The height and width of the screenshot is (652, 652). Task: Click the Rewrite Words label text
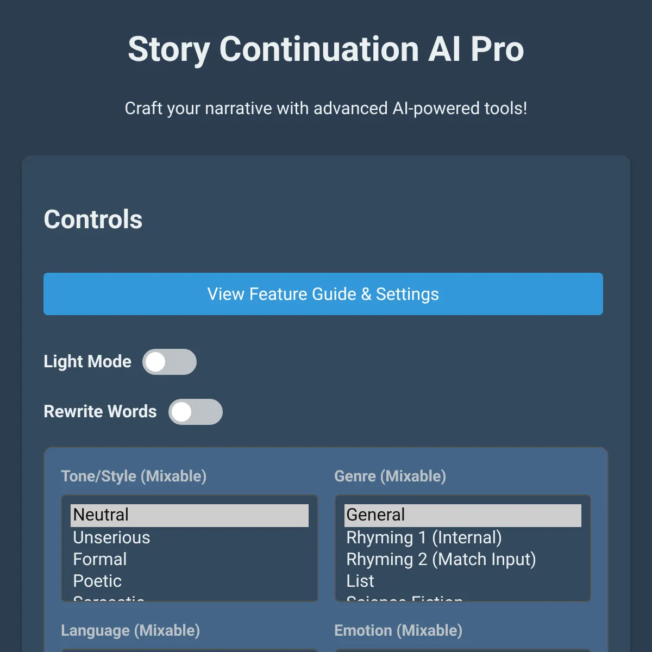(x=100, y=412)
